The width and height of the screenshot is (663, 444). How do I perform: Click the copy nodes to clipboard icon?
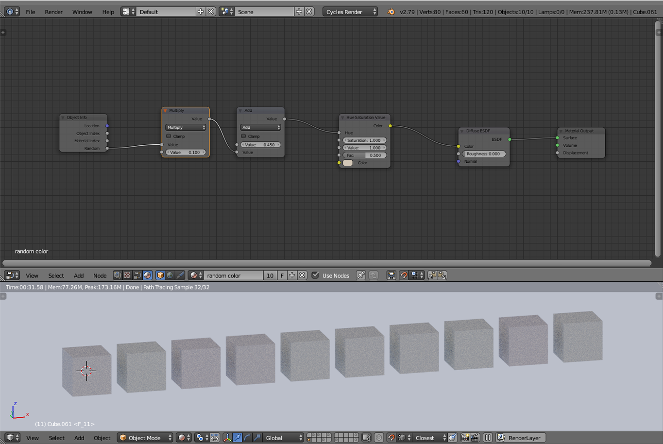432,275
